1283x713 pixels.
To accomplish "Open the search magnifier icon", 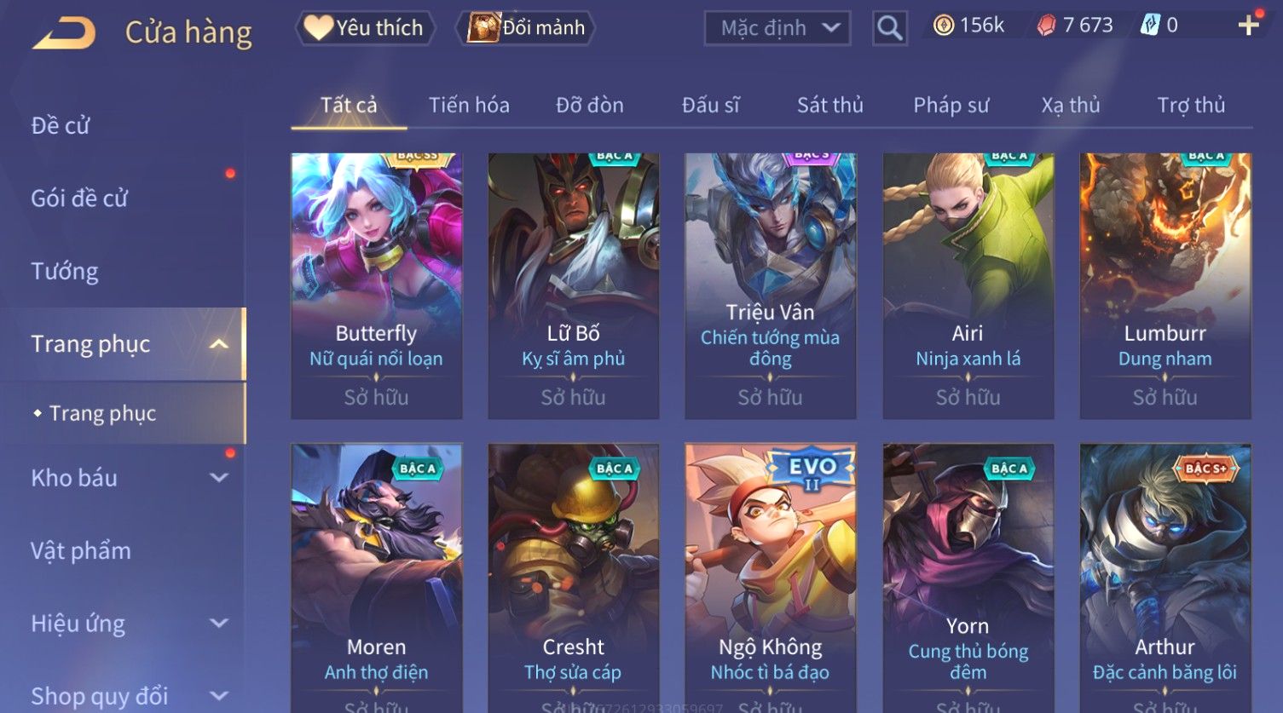I will point(889,28).
